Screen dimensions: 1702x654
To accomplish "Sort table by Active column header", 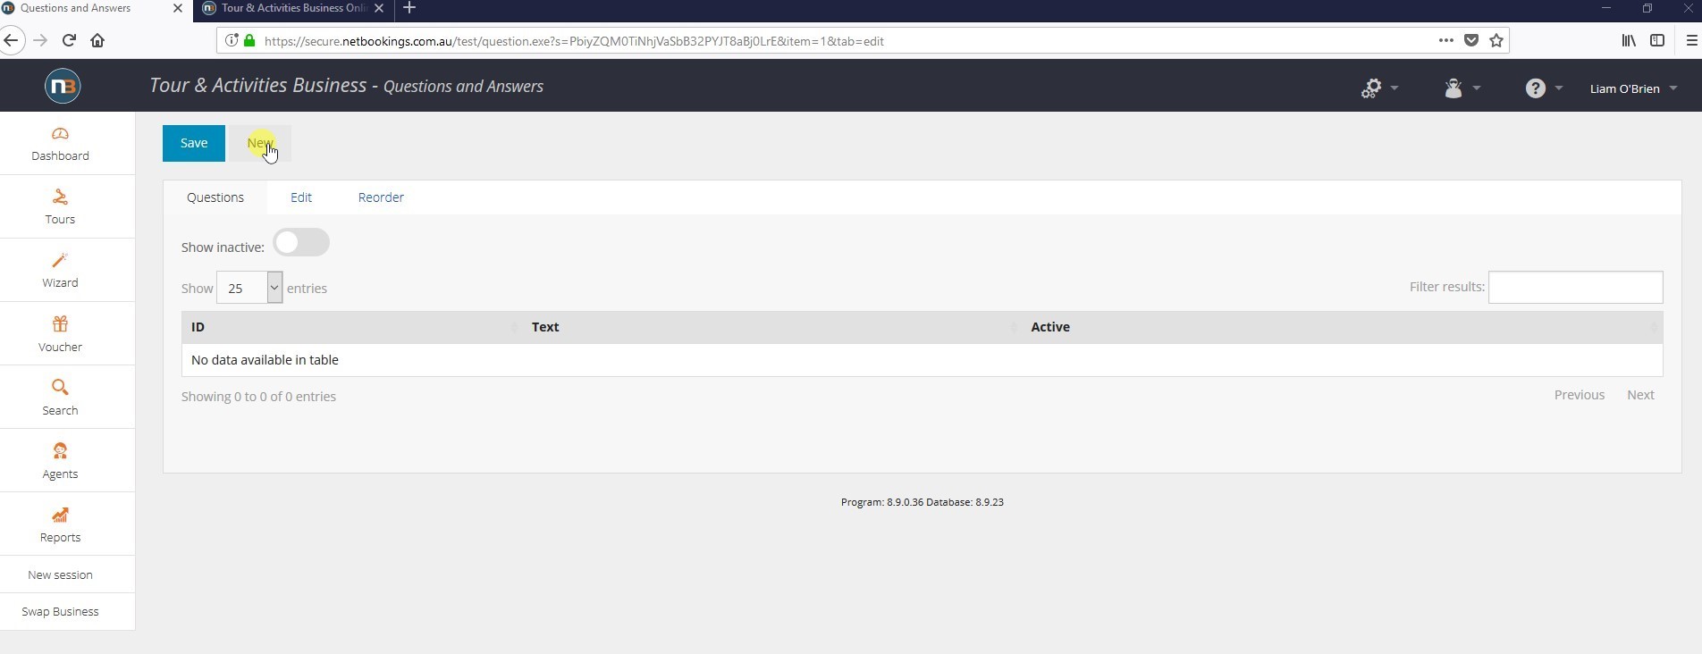I will click(x=1342, y=327).
